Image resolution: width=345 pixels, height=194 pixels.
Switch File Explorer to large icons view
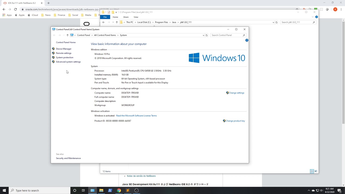pos(316,171)
